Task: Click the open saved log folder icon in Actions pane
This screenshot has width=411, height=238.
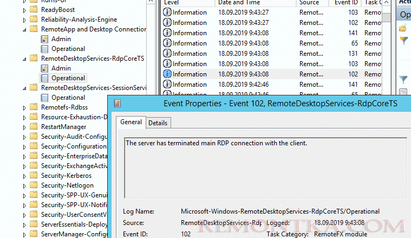Action: (403, 28)
